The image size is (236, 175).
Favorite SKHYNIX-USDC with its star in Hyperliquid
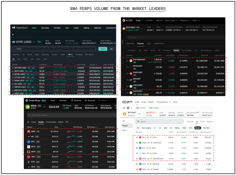tap(13, 68)
